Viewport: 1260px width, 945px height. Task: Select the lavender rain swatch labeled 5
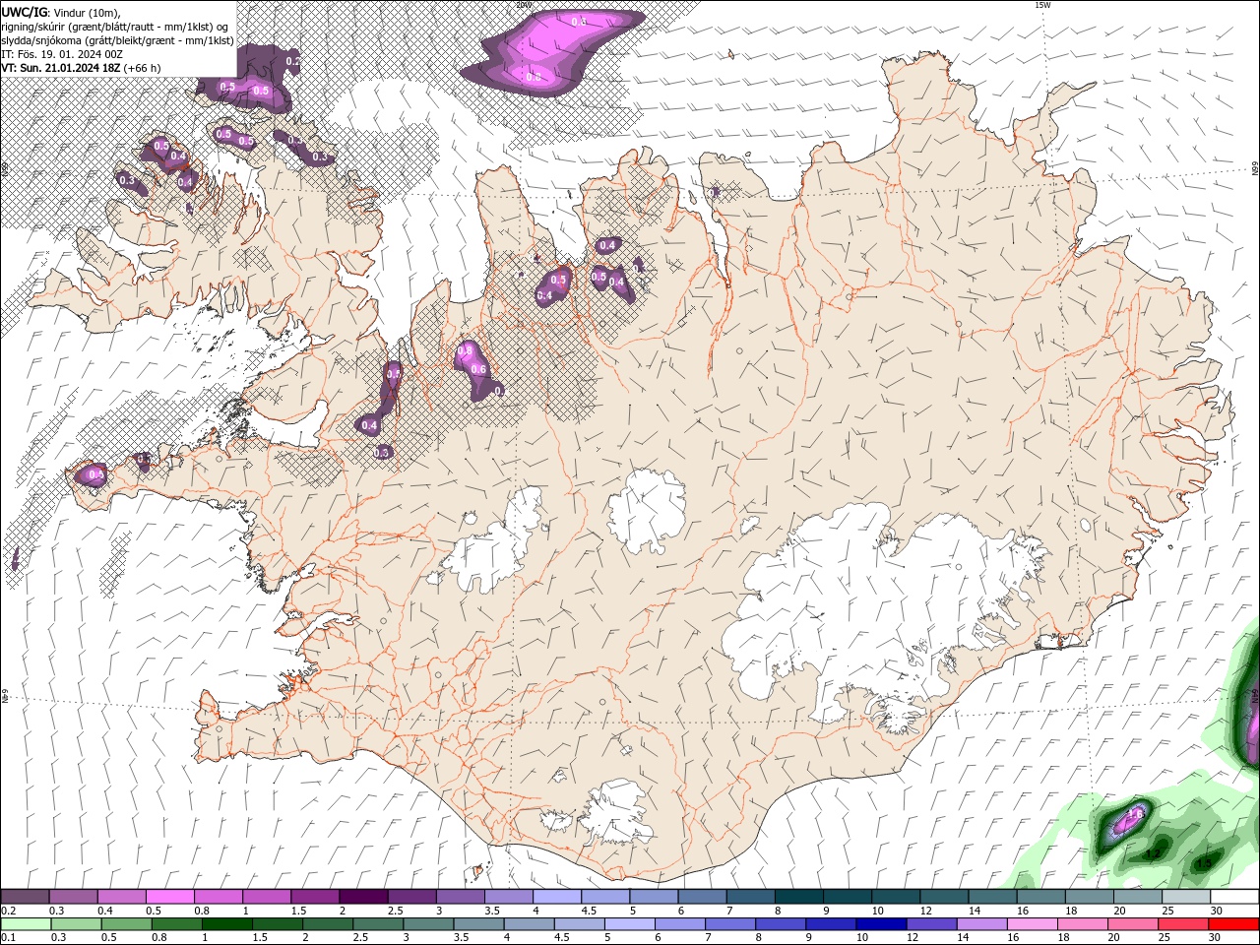[x=628, y=924]
